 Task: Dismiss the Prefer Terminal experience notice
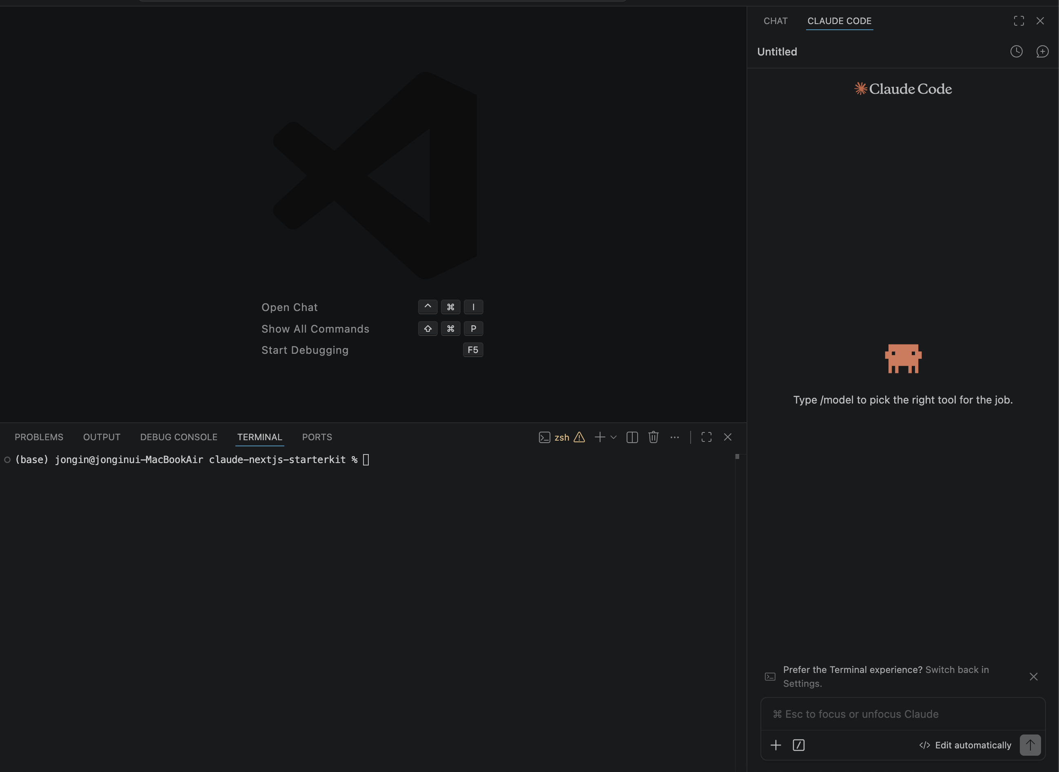tap(1033, 677)
